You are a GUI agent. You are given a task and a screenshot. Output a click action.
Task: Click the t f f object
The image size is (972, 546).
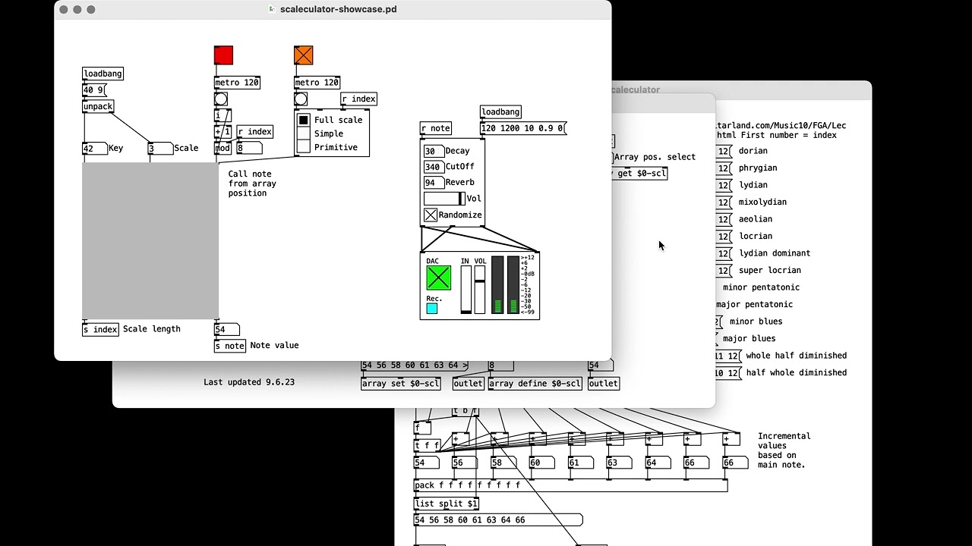point(427,446)
